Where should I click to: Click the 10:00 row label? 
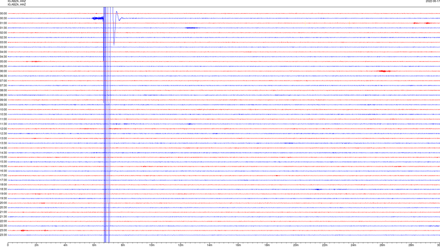coord(3,109)
